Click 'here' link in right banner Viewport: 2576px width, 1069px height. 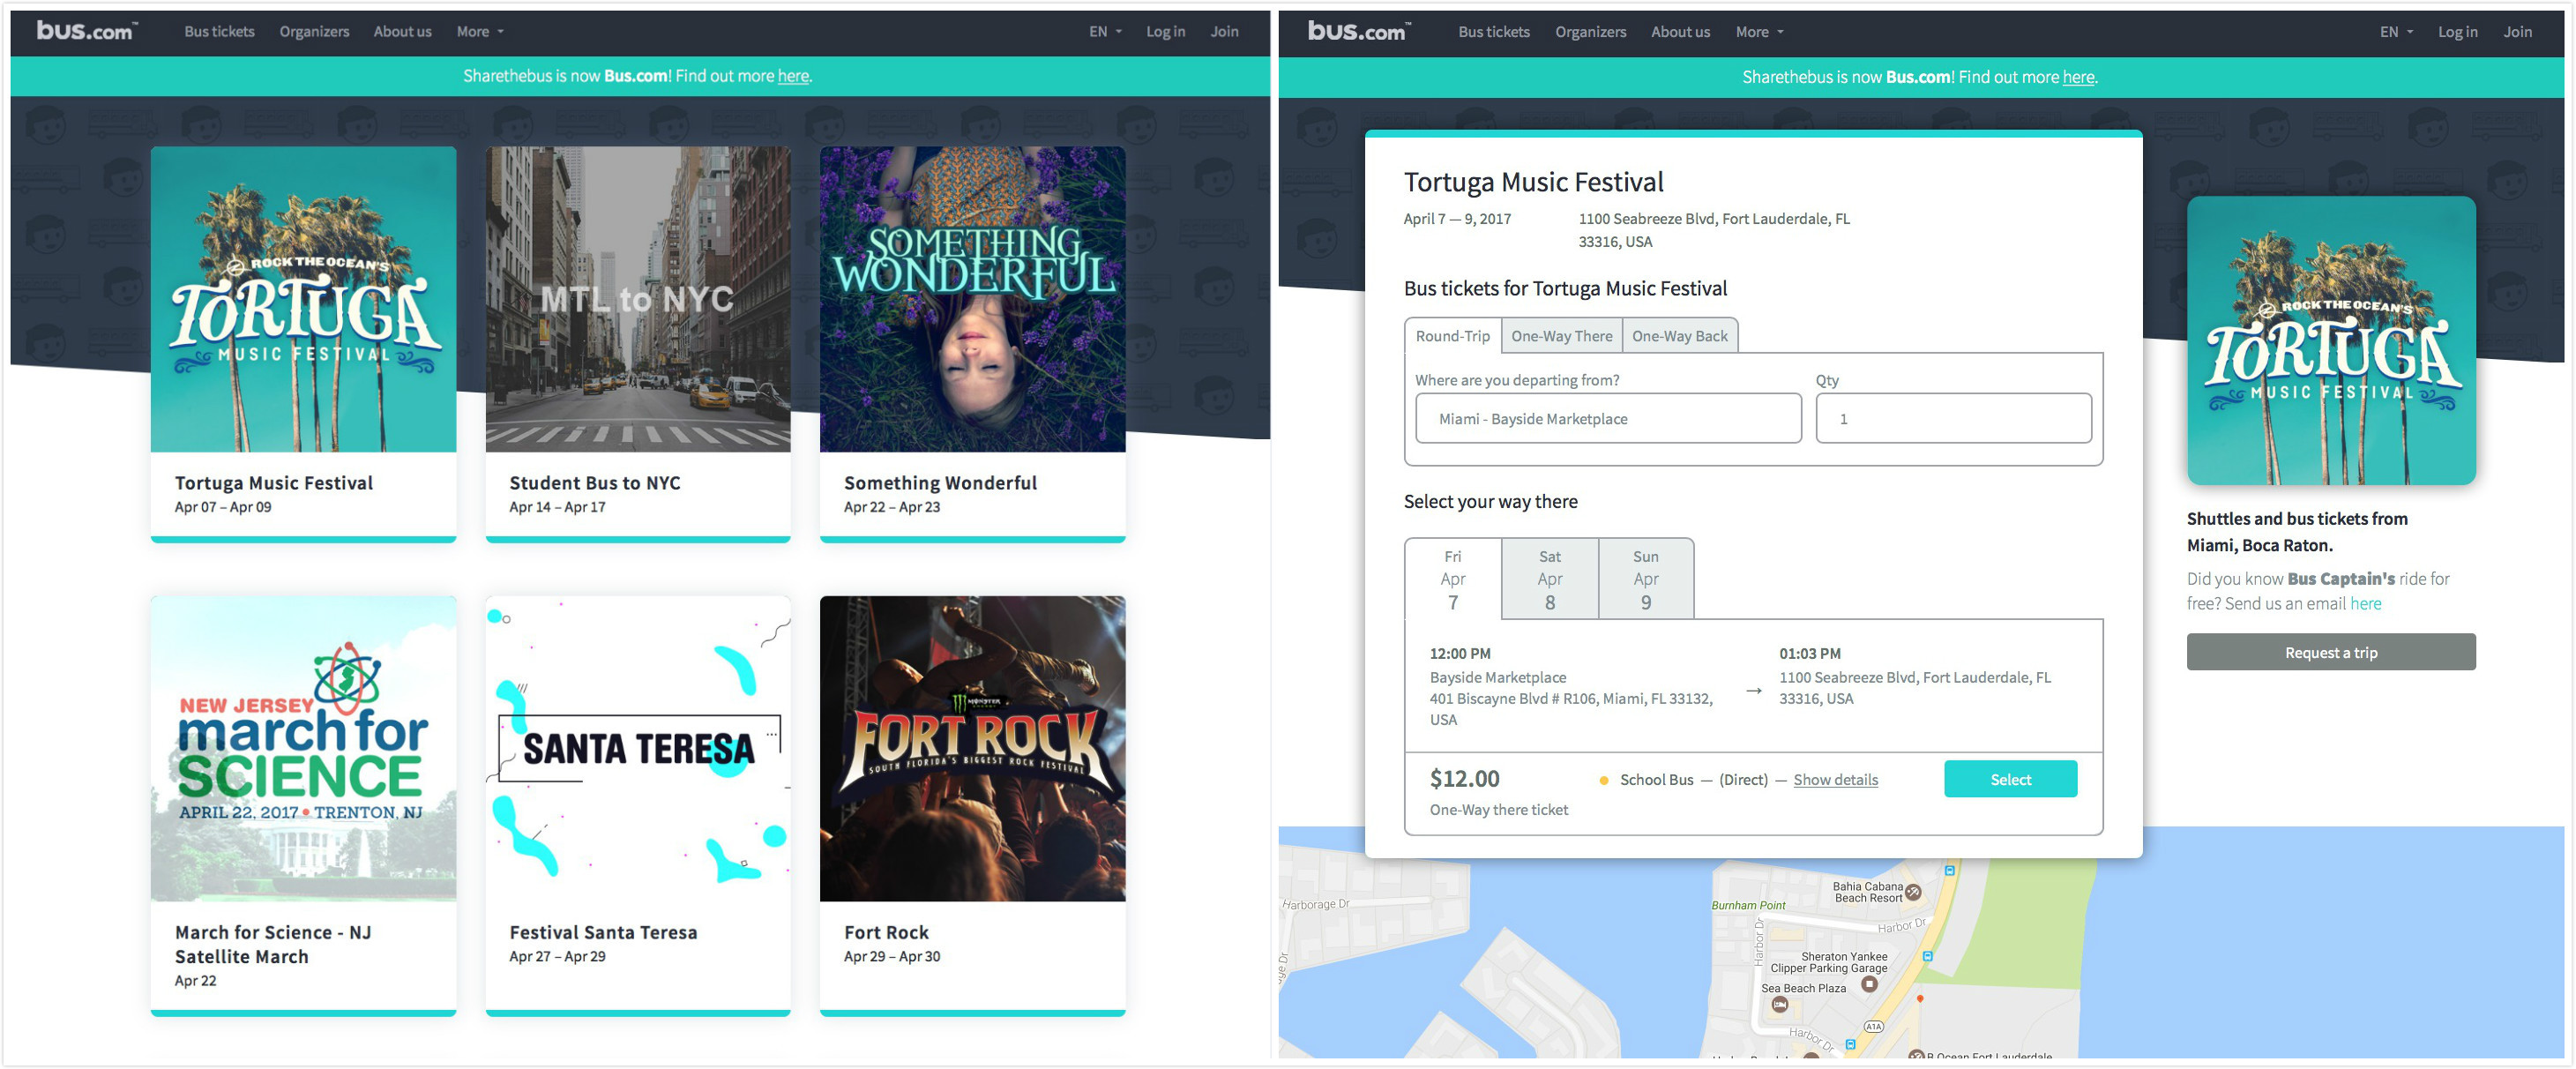[x=2078, y=77]
